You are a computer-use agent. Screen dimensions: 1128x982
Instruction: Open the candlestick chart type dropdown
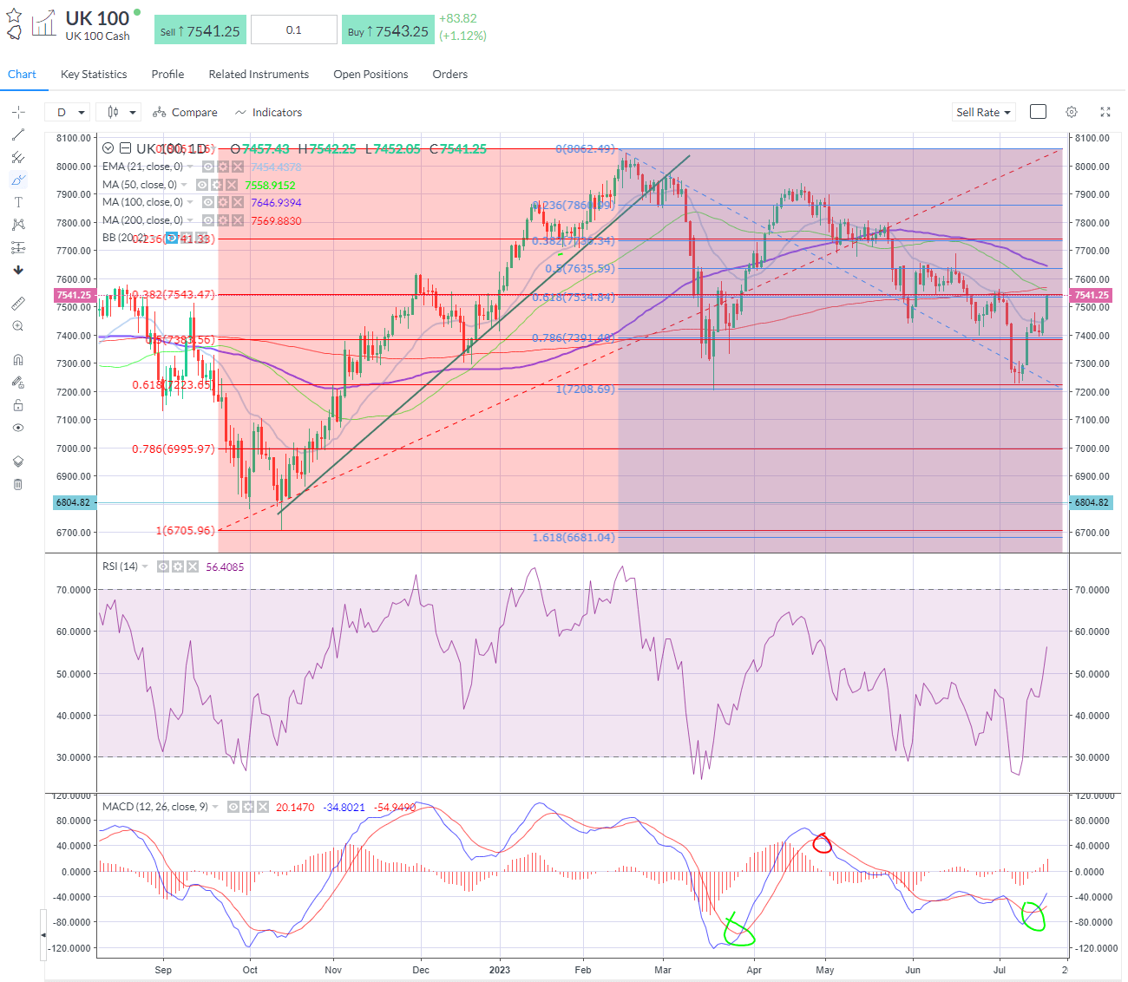(x=118, y=112)
